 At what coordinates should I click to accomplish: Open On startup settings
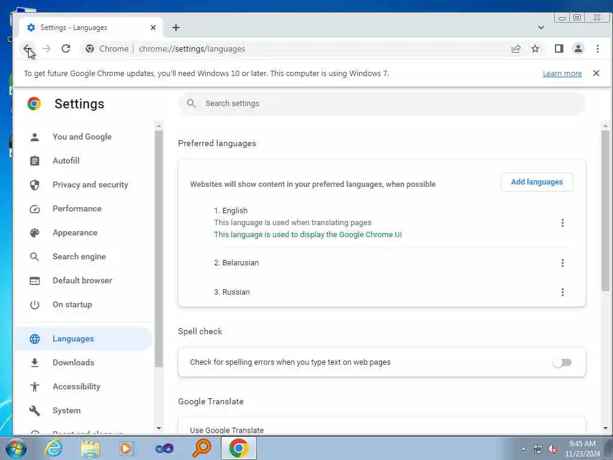click(x=72, y=304)
